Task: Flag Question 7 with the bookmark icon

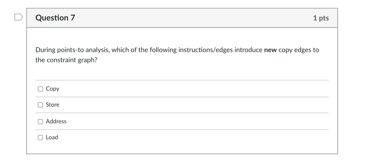Action: (x=19, y=18)
